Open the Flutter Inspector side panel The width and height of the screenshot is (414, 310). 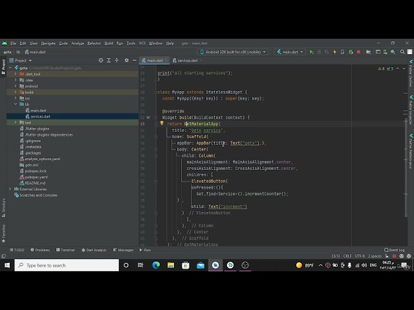click(410, 107)
